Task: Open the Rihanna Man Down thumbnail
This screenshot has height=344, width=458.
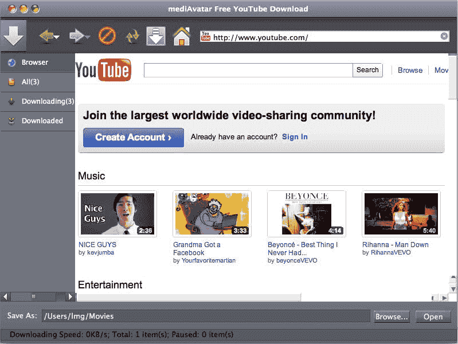Action: pos(401,214)
